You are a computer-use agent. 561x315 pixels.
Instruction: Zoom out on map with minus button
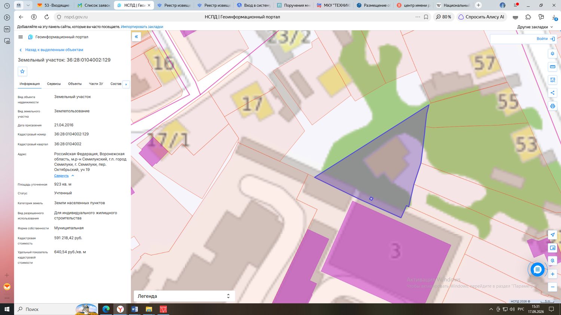552,287
